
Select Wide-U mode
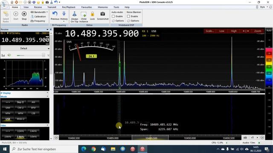point(20,119)
